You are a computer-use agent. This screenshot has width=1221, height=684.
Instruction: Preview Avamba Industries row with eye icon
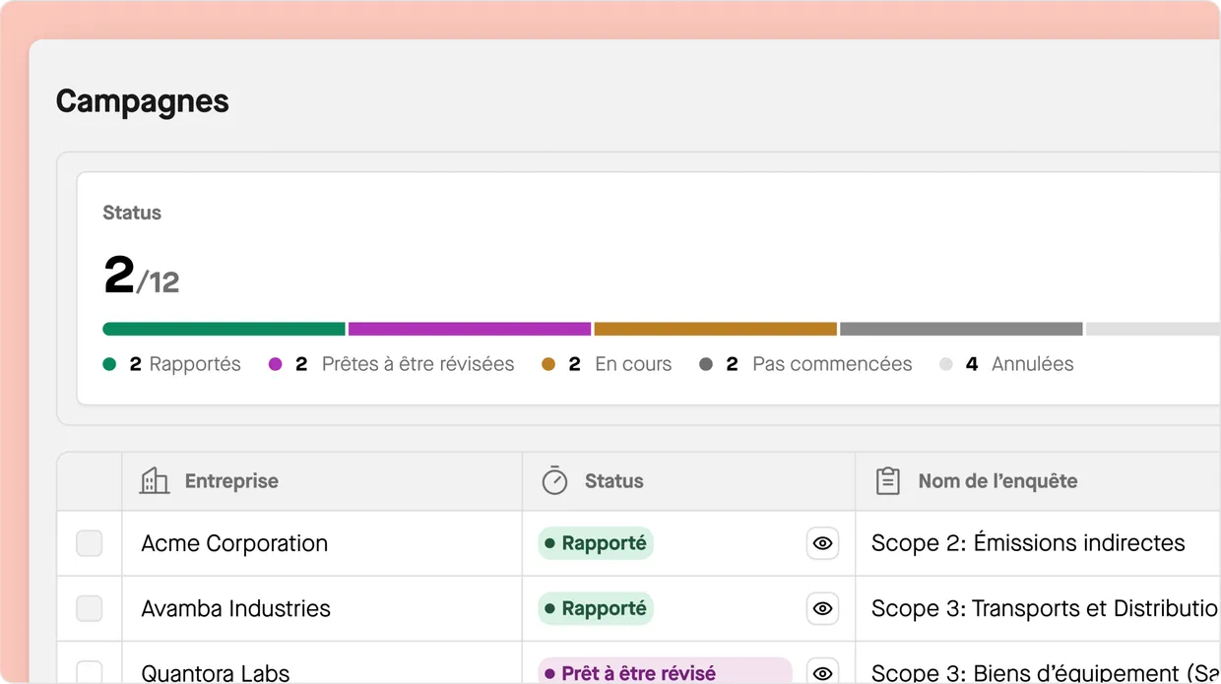(x=823, y=608)
